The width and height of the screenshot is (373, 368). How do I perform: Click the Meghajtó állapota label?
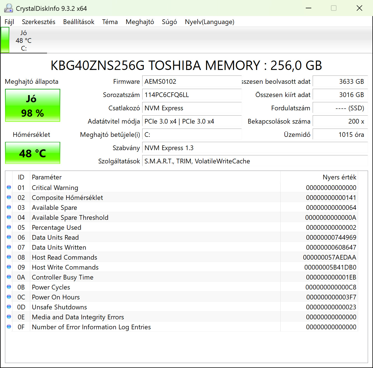(x=32, y=82)
